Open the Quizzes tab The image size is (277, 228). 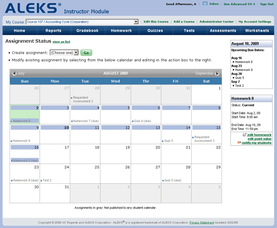[155, 30]
